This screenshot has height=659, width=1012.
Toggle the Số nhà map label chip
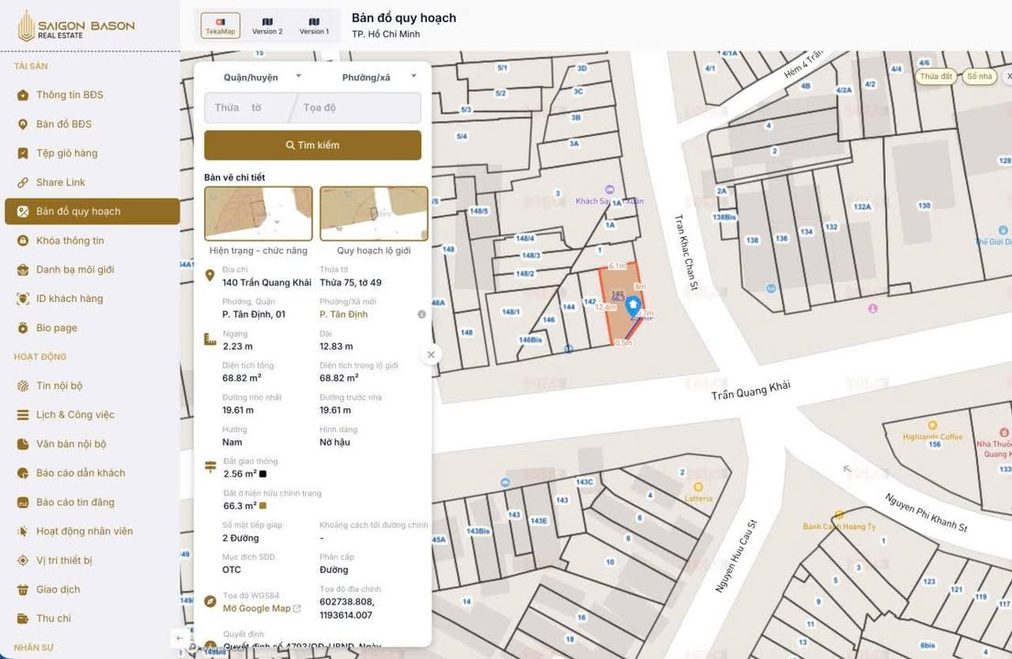click(979, 77)
